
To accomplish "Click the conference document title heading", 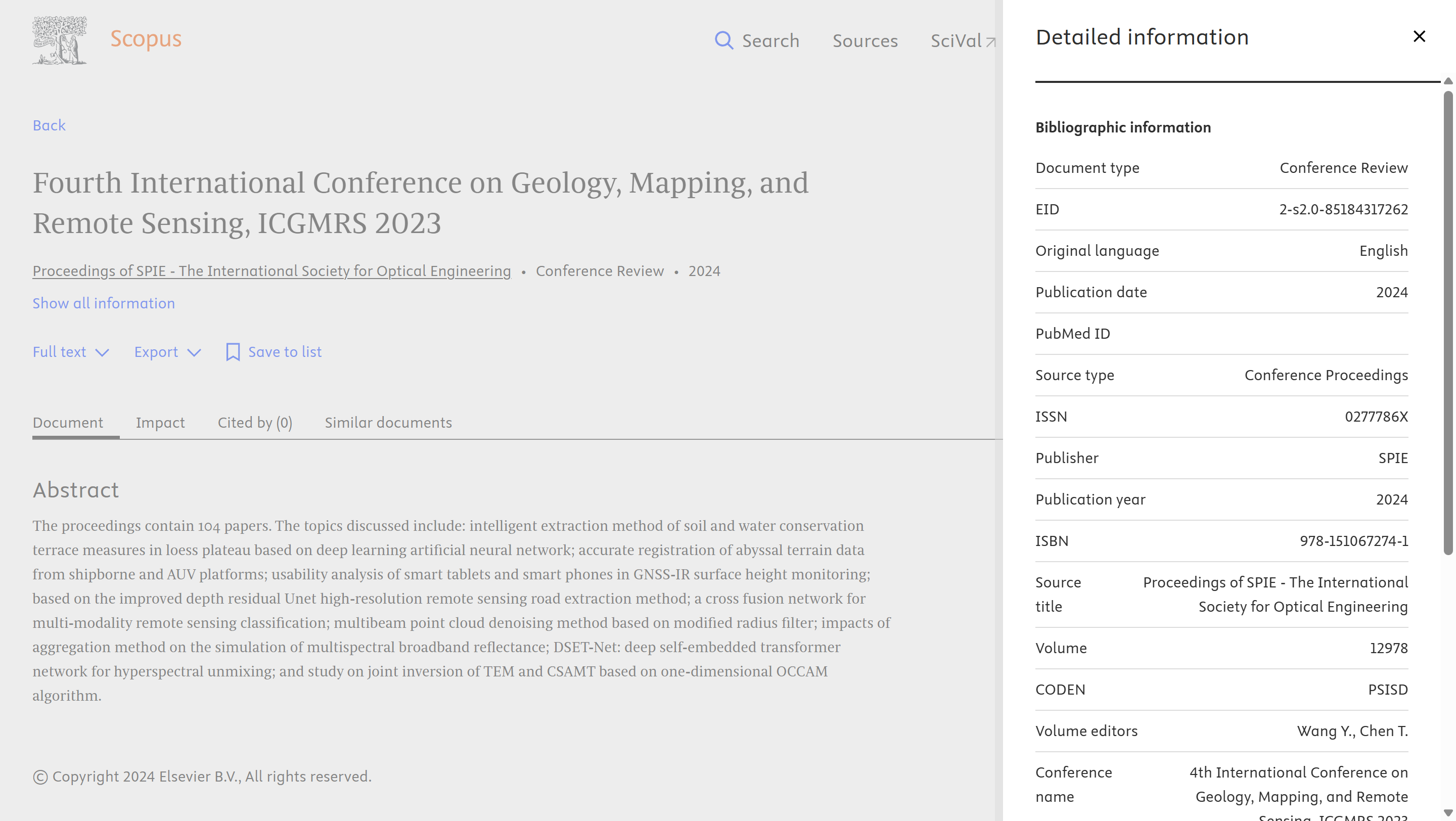I will (421, 202).
